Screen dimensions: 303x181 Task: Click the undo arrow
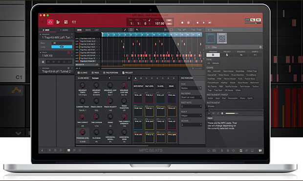tap(179, 30)
